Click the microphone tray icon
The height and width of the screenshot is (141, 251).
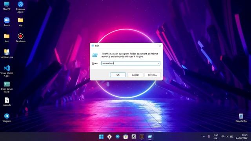(209, 137)
